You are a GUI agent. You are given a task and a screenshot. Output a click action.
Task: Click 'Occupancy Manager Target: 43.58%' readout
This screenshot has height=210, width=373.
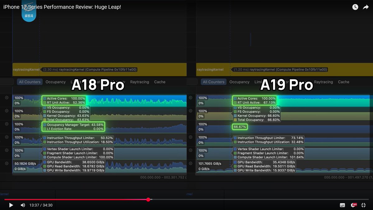73,125
